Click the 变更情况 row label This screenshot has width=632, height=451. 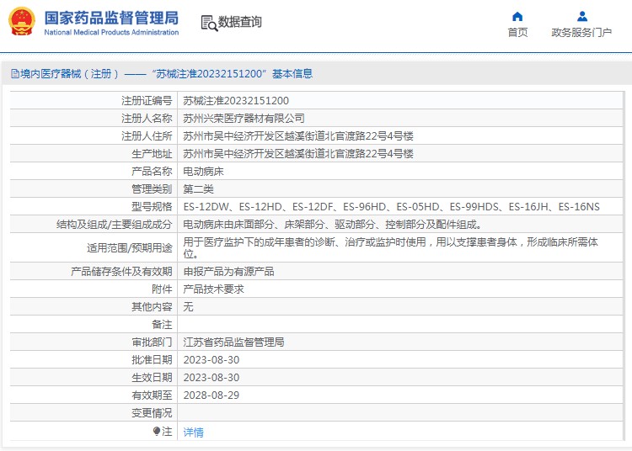point(152,413)
